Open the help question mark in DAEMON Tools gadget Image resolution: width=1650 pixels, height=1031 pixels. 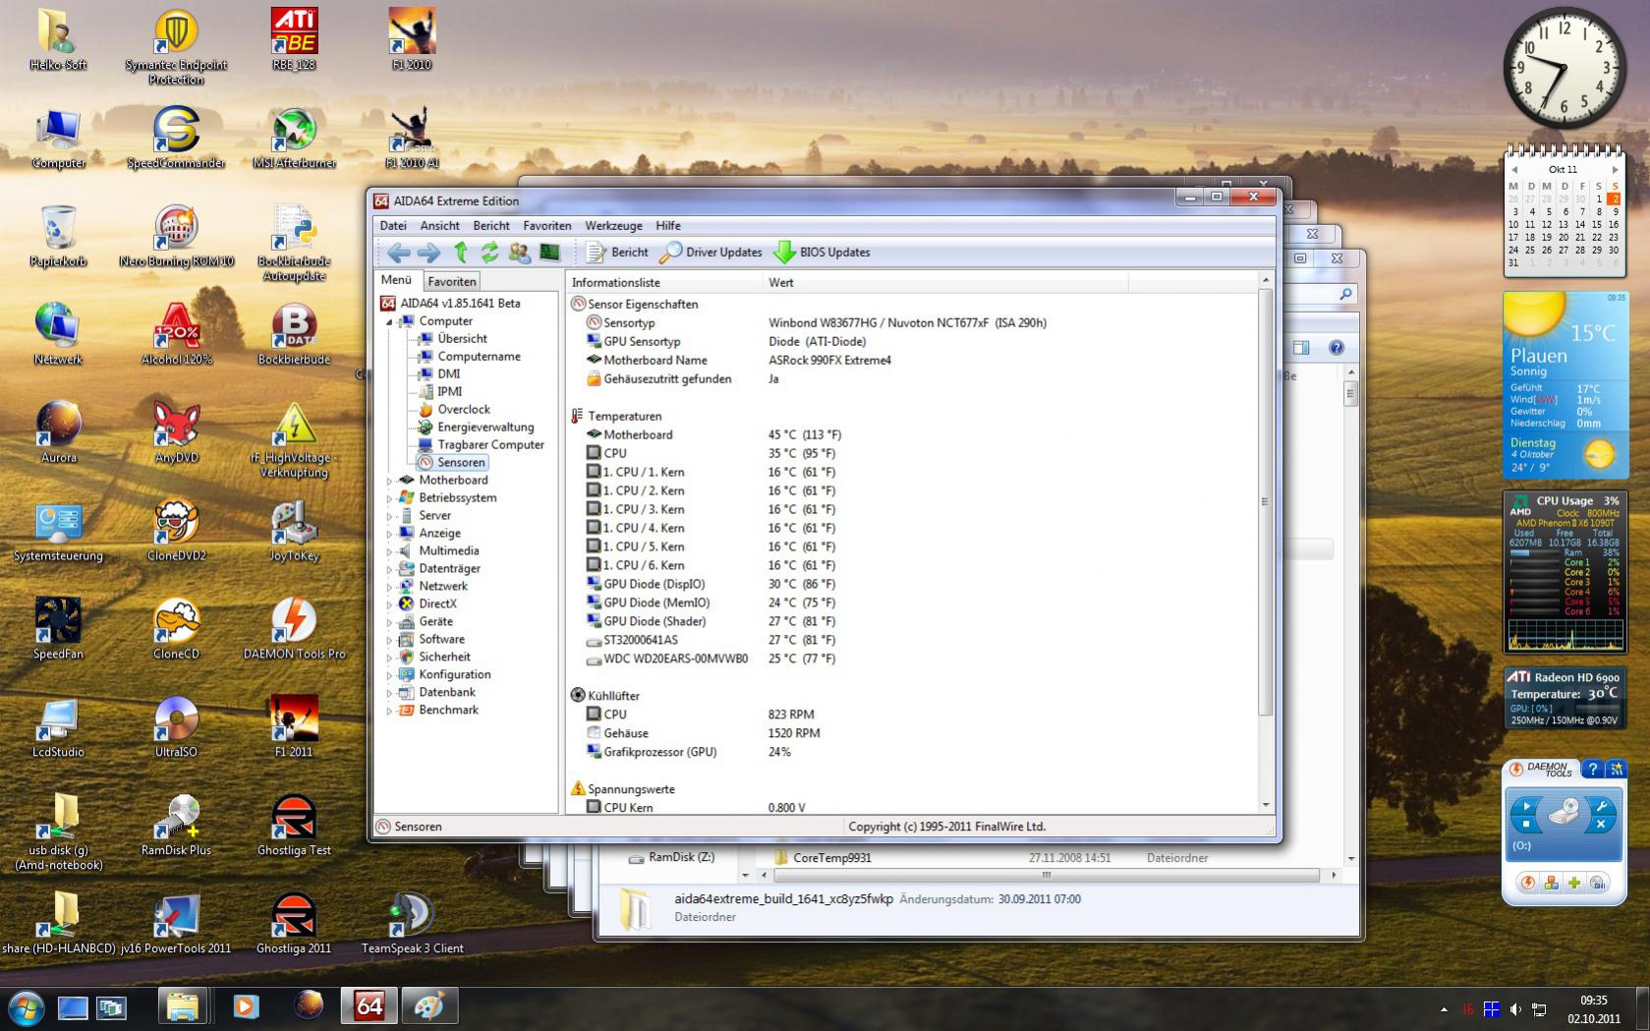(x=1593, y=769)
